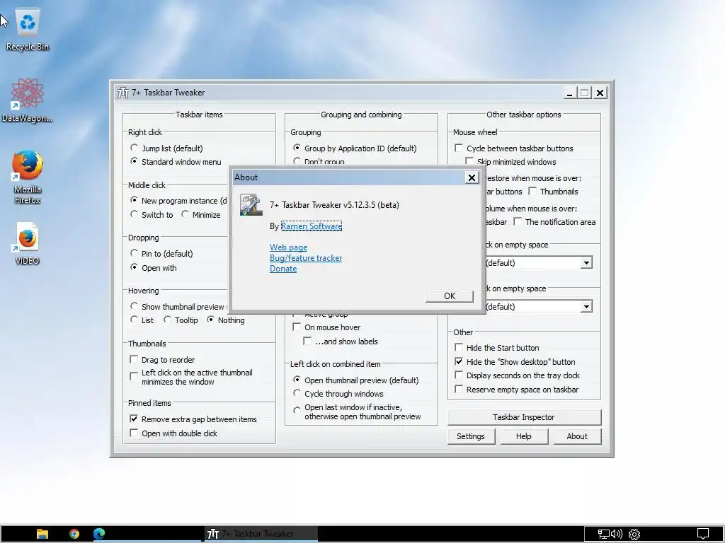725x543 pixels.
Task: Open the Ramen Software link
Action: 312,226
